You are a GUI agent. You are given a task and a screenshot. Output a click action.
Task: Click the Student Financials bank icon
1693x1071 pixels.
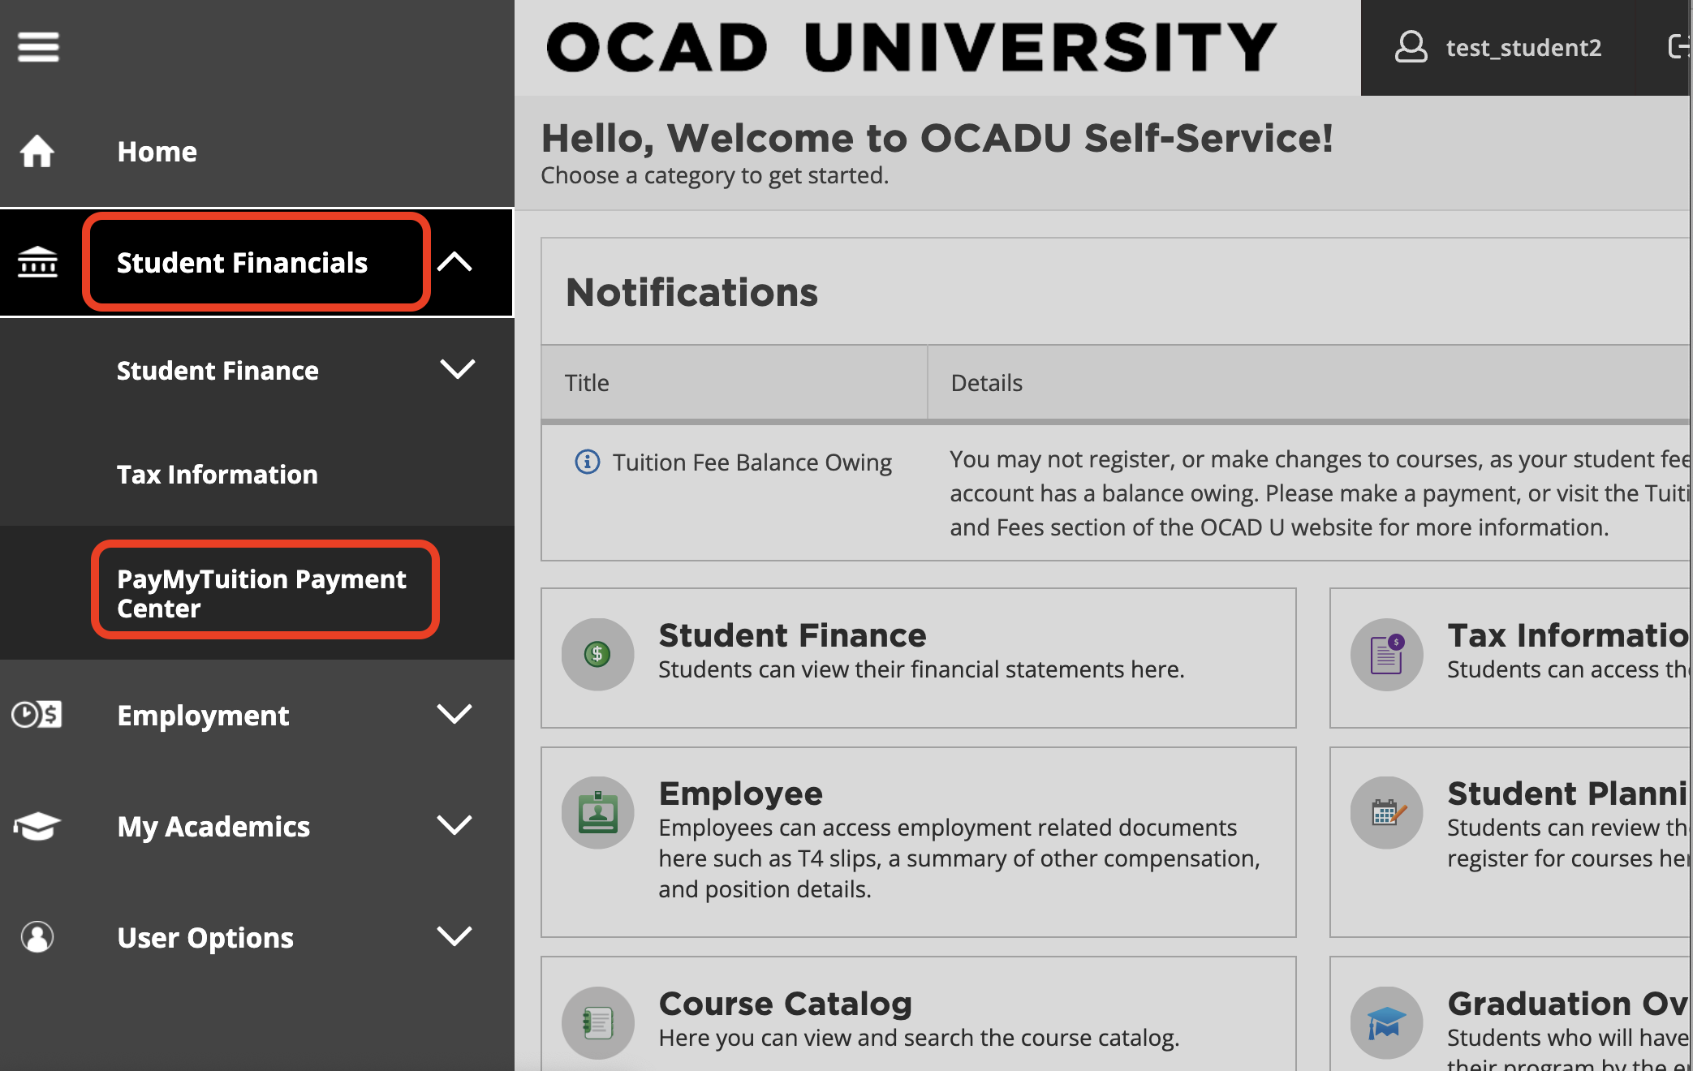(x=37, y=262)
